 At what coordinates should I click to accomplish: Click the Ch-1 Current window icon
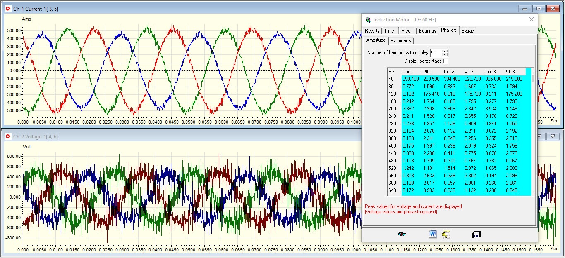8,8
